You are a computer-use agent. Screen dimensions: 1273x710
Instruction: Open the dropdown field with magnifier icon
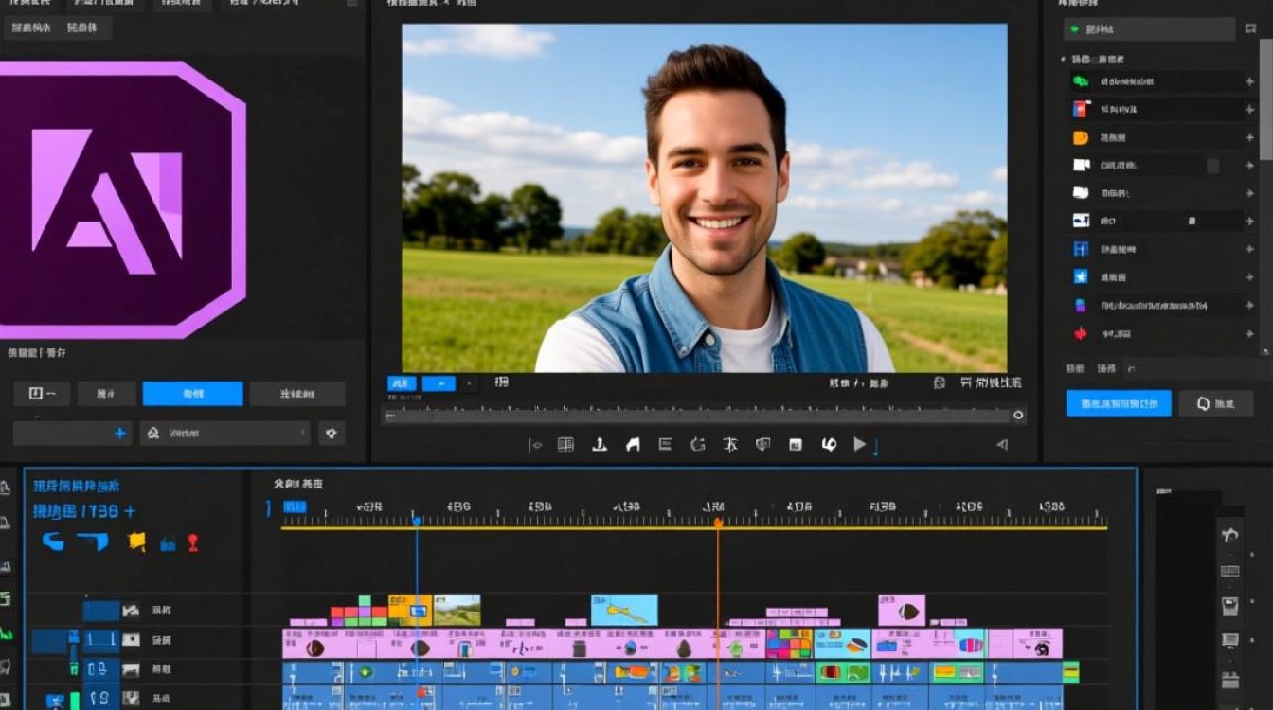point(225,433)
